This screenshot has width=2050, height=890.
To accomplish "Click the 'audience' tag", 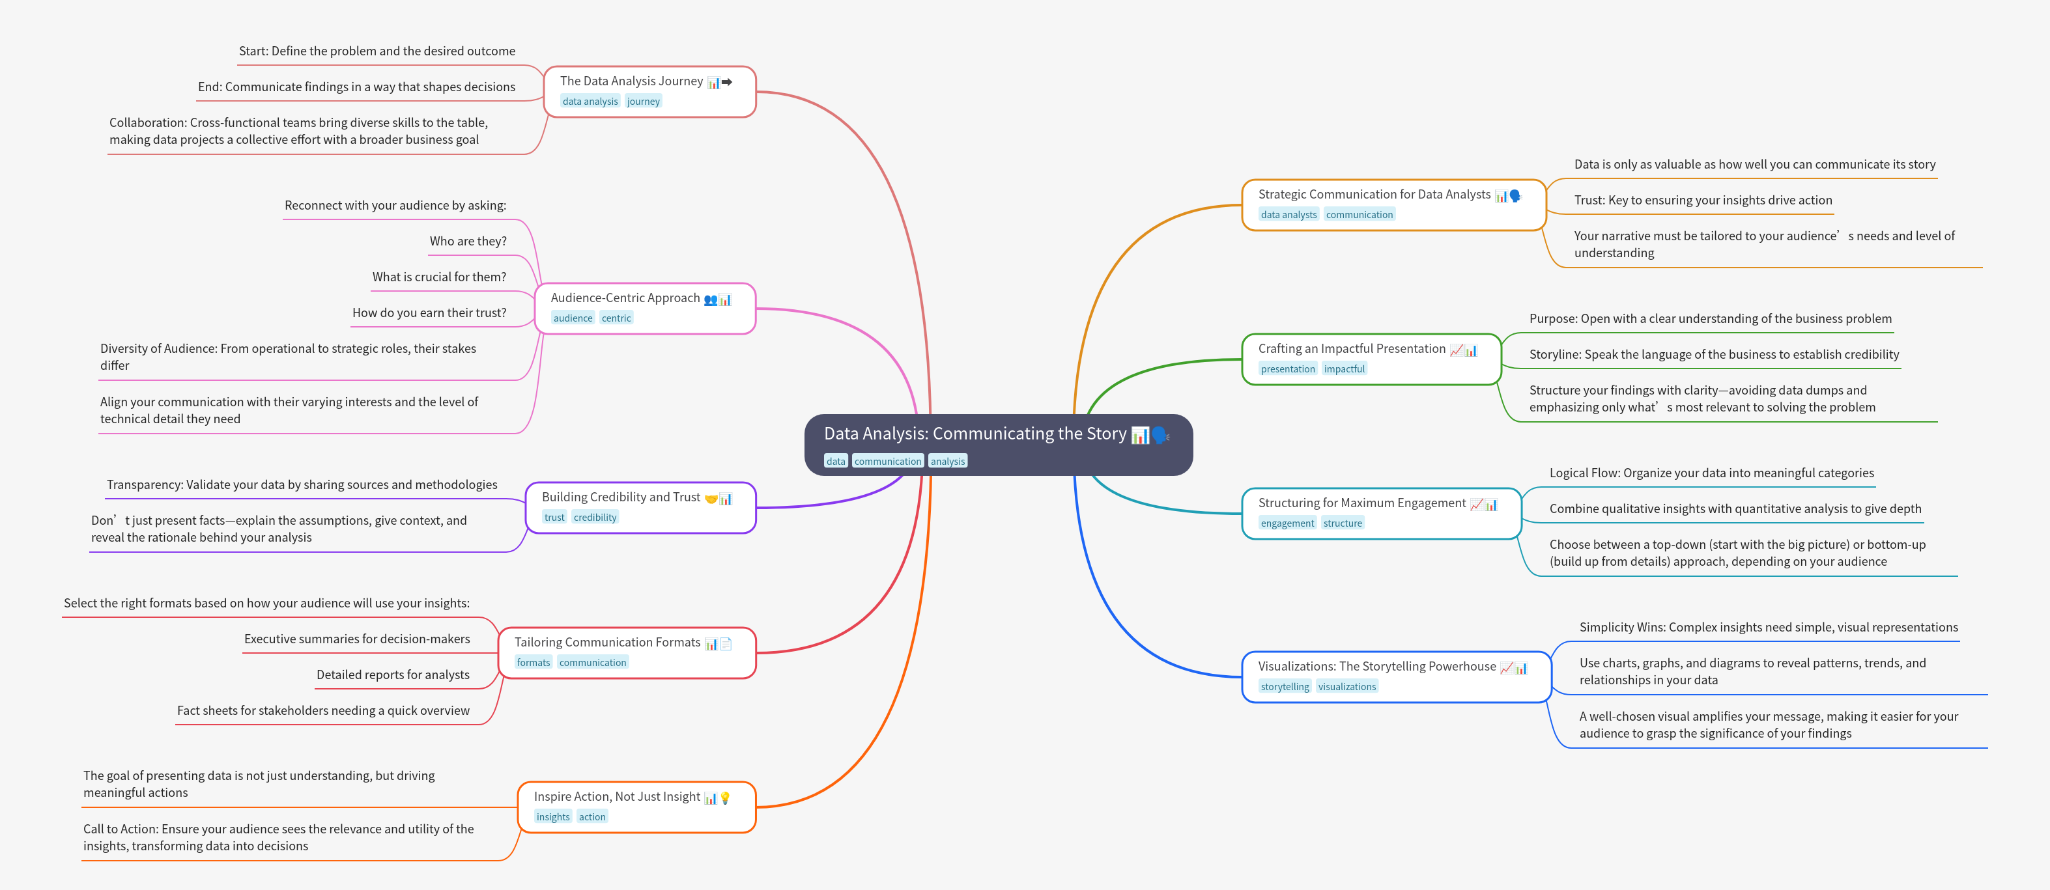I will point(573,318).
